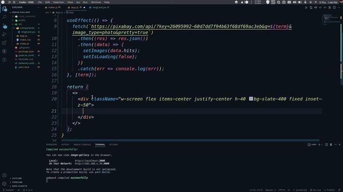
Task: Open the Edit menu
Action: coord(48,2)
